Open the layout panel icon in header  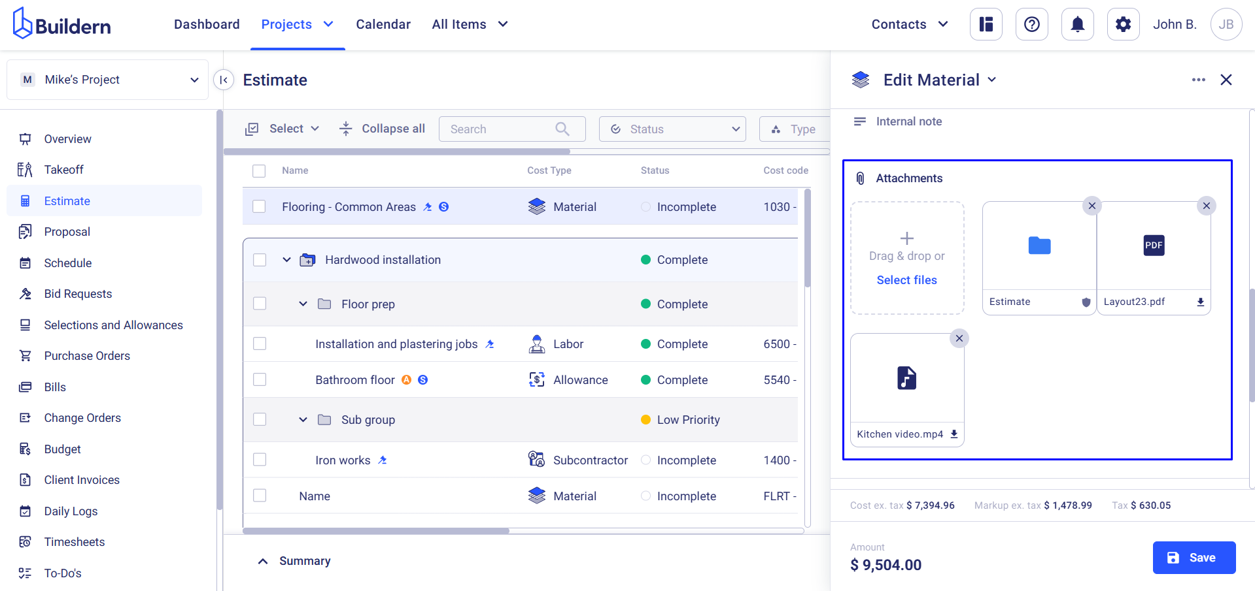pos(986,24)
